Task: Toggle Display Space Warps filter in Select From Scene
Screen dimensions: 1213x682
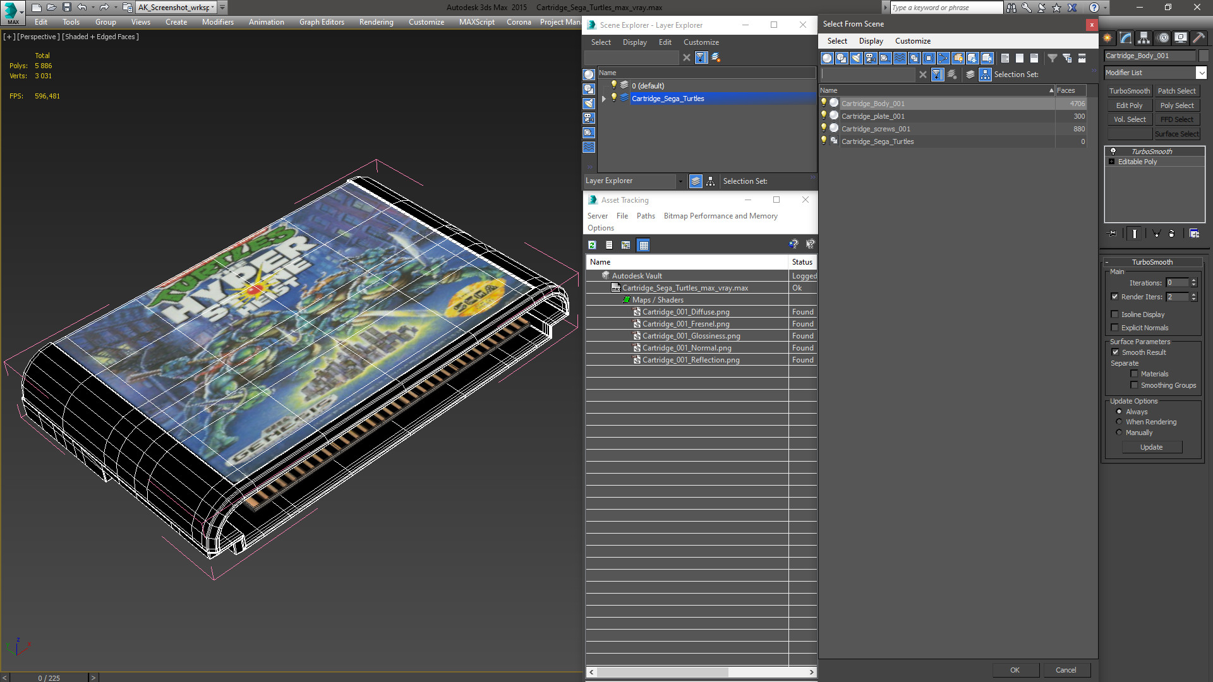Action: 900,58
